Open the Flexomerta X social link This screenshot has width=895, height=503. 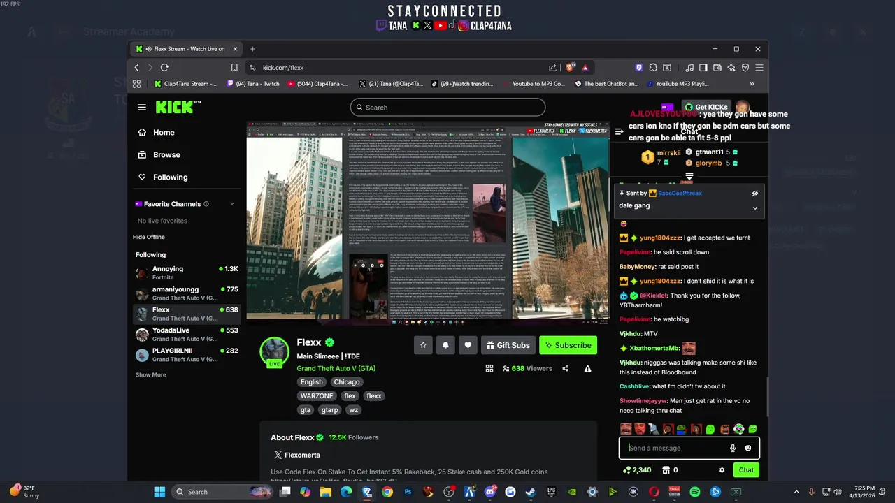click(x=296, y=455)
